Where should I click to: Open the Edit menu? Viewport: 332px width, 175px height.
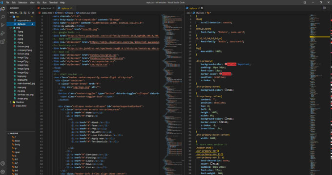coord(14,2)
